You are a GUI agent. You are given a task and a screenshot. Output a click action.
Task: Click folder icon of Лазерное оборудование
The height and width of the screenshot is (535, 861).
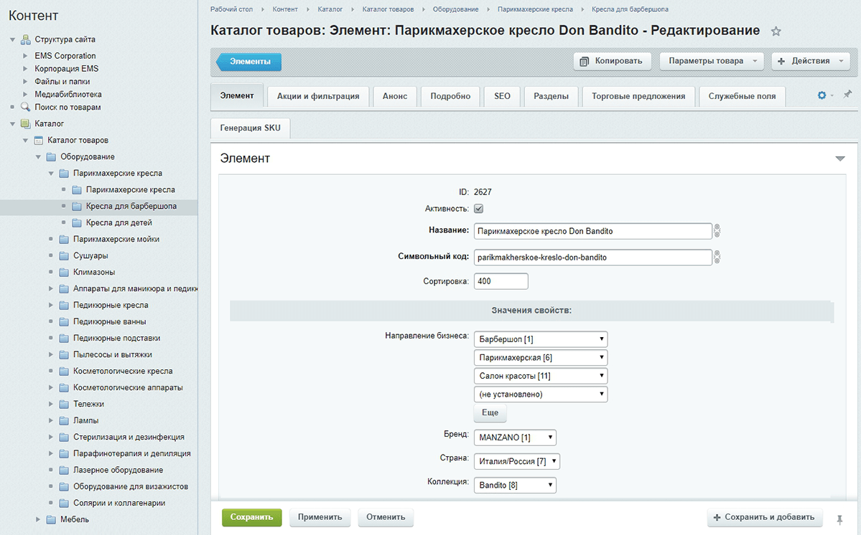(x=64, y=470)
